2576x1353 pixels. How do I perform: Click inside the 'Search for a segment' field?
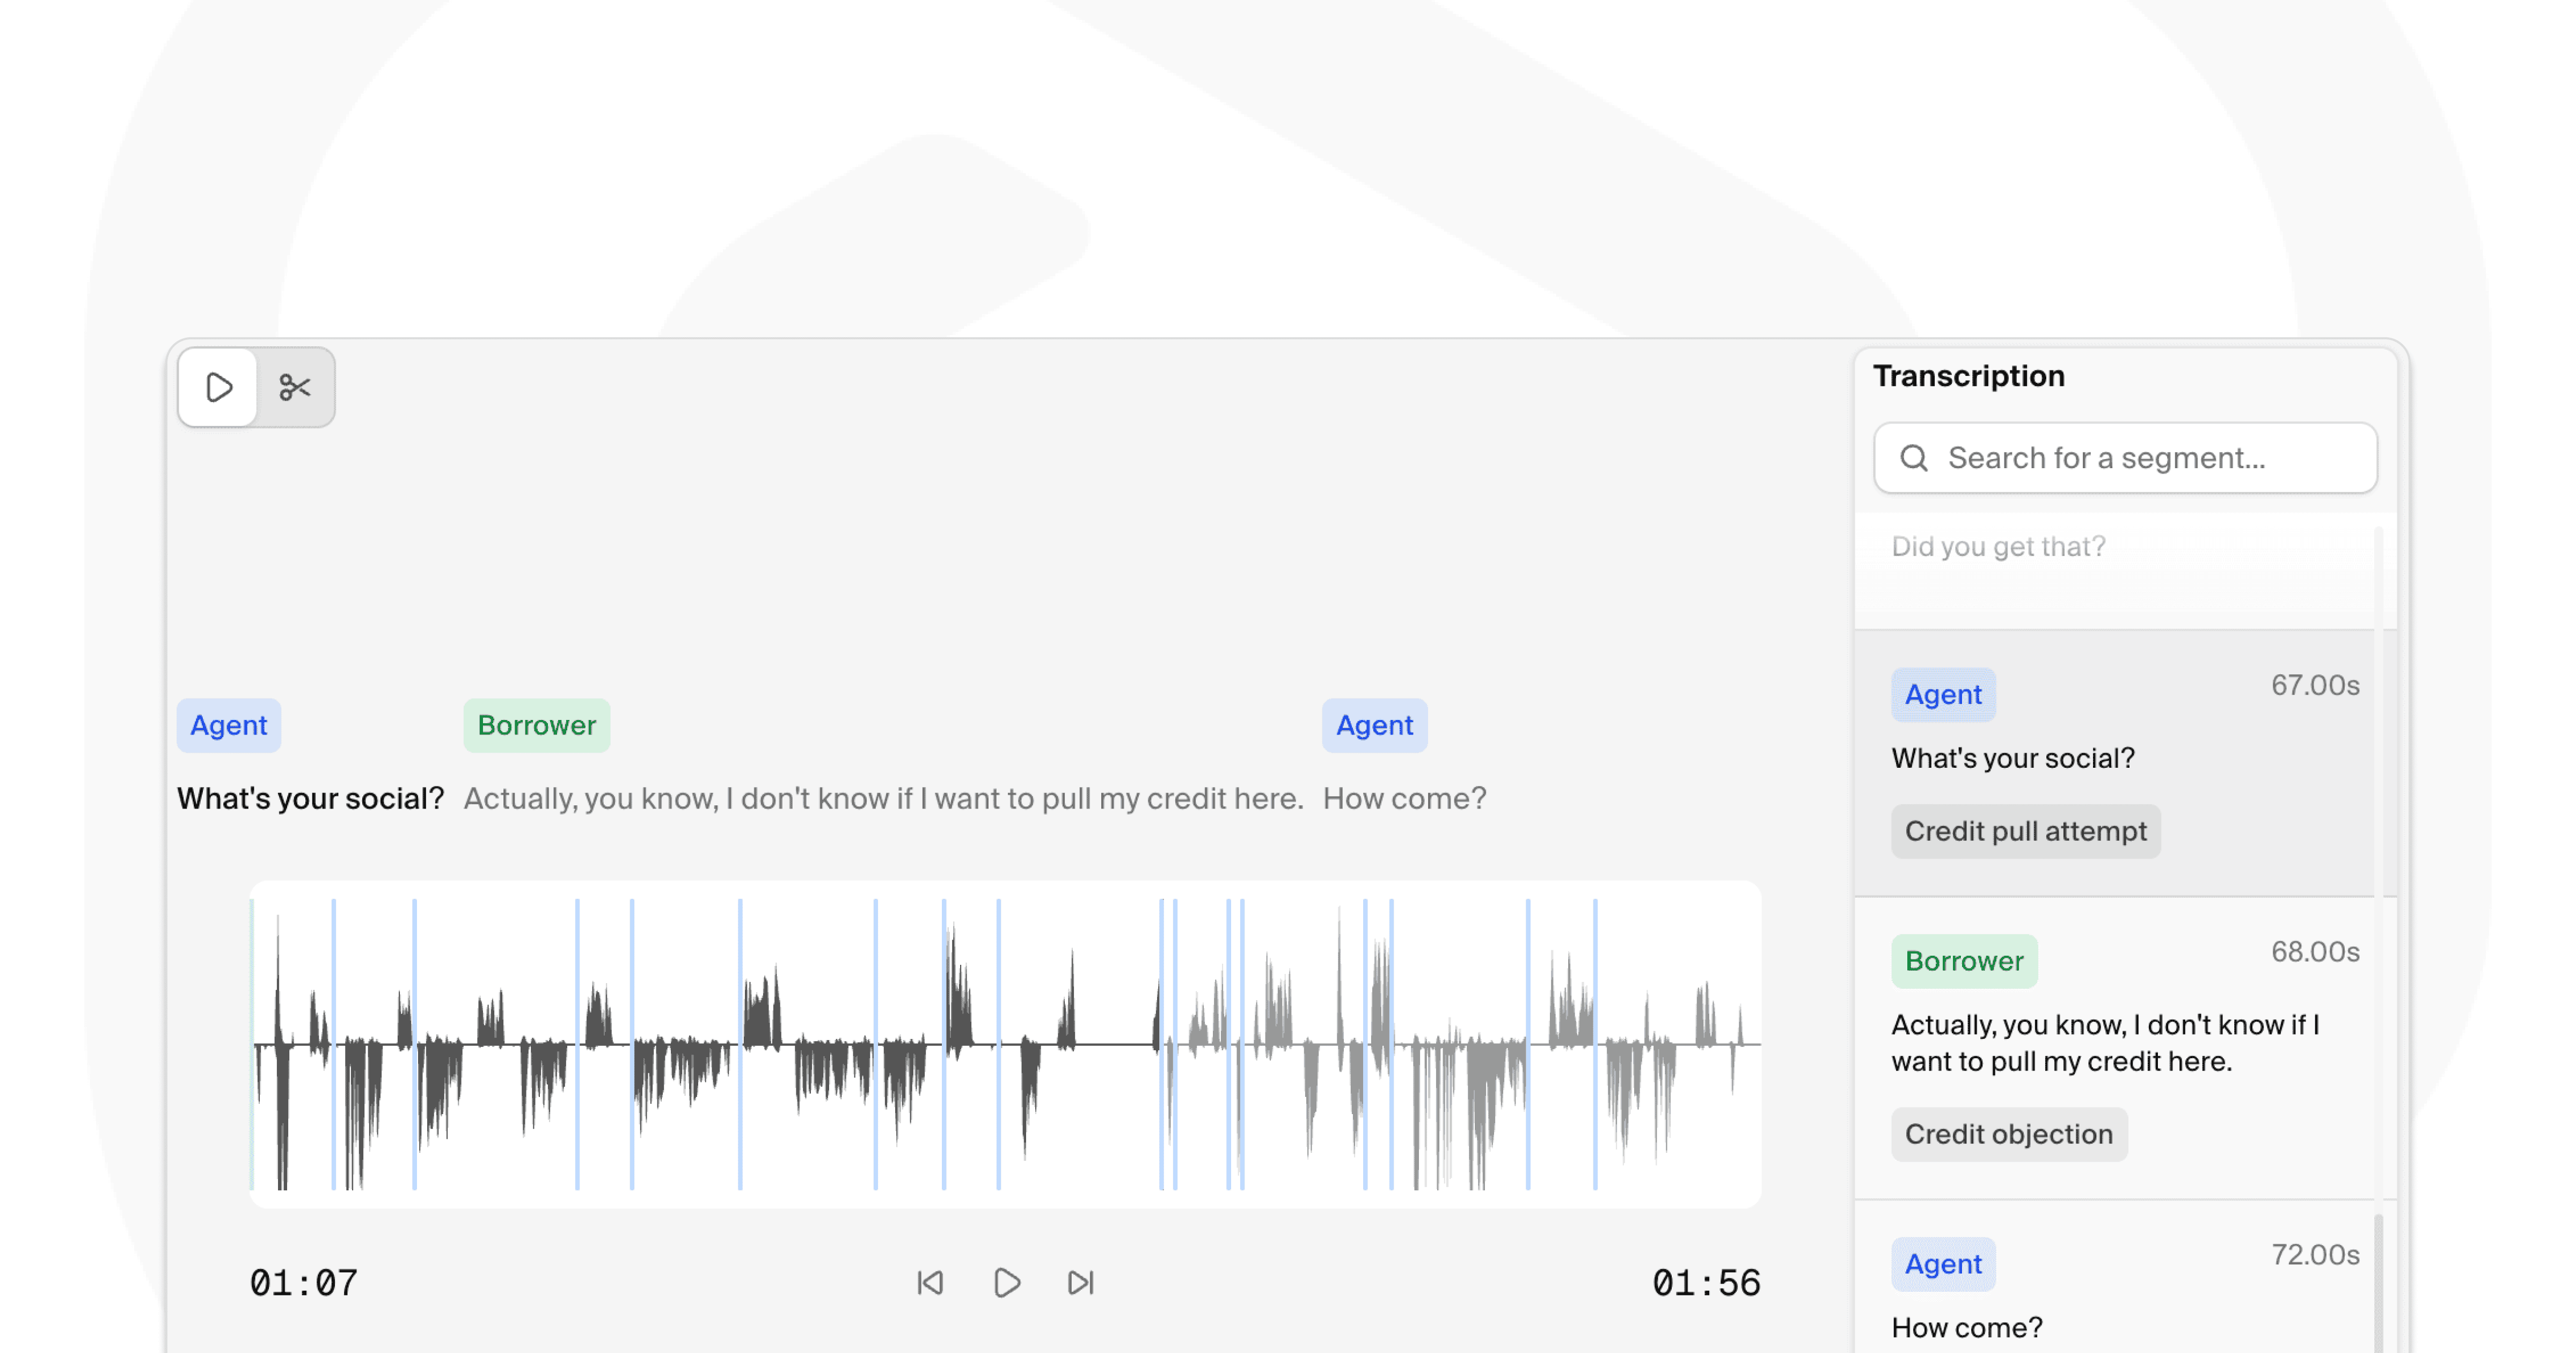[x=2120, y=457]
